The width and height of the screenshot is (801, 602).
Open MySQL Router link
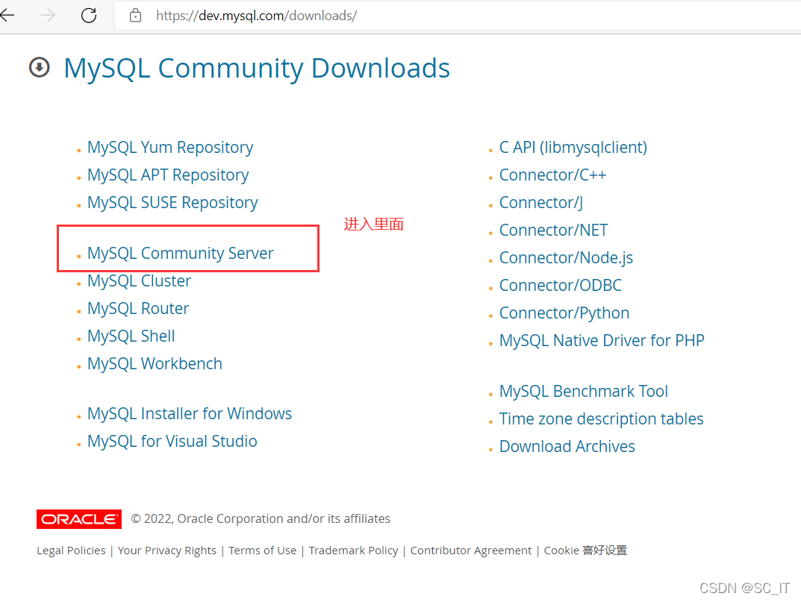point(138,308)
